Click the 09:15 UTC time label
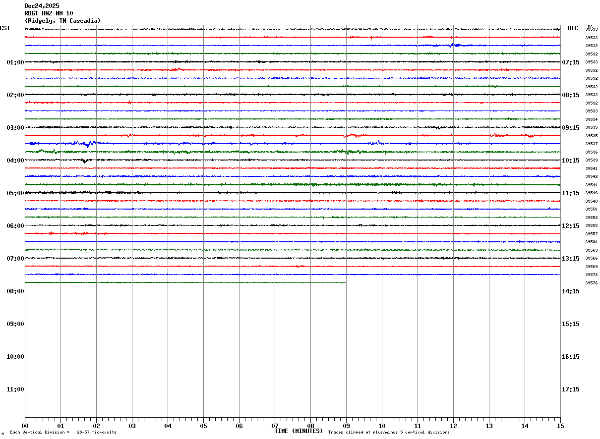The image size is (600, 439). tap(571, 128)
